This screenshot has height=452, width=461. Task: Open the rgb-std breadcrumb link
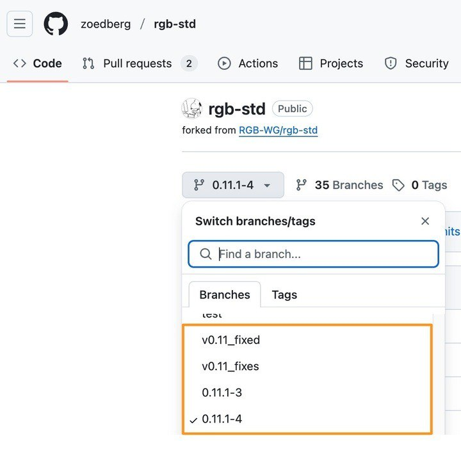click(175, 24)
